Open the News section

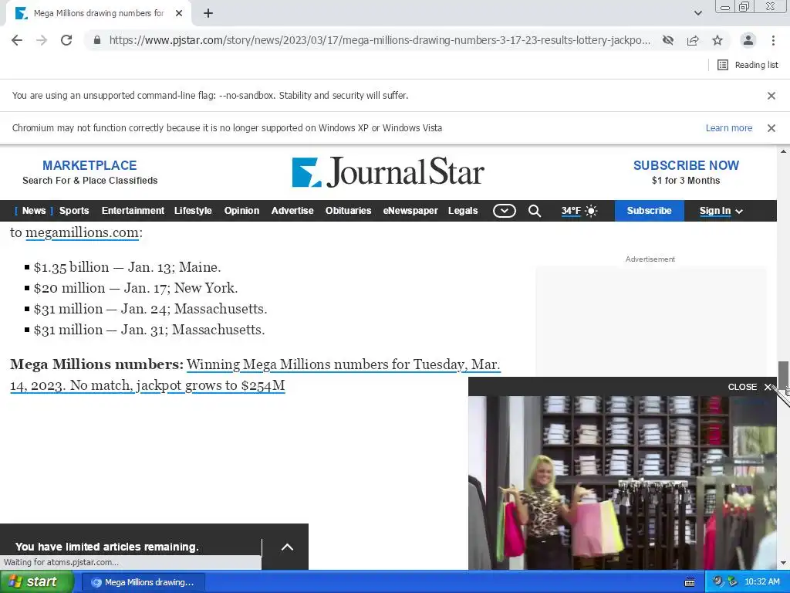[34, 211]
